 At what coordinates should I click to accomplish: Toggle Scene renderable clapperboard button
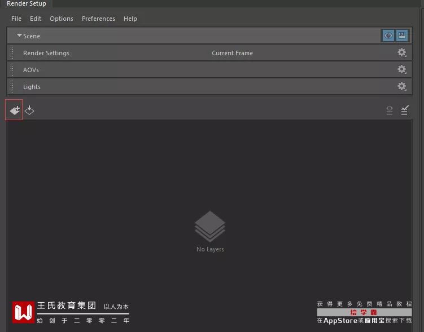(402, 36)
